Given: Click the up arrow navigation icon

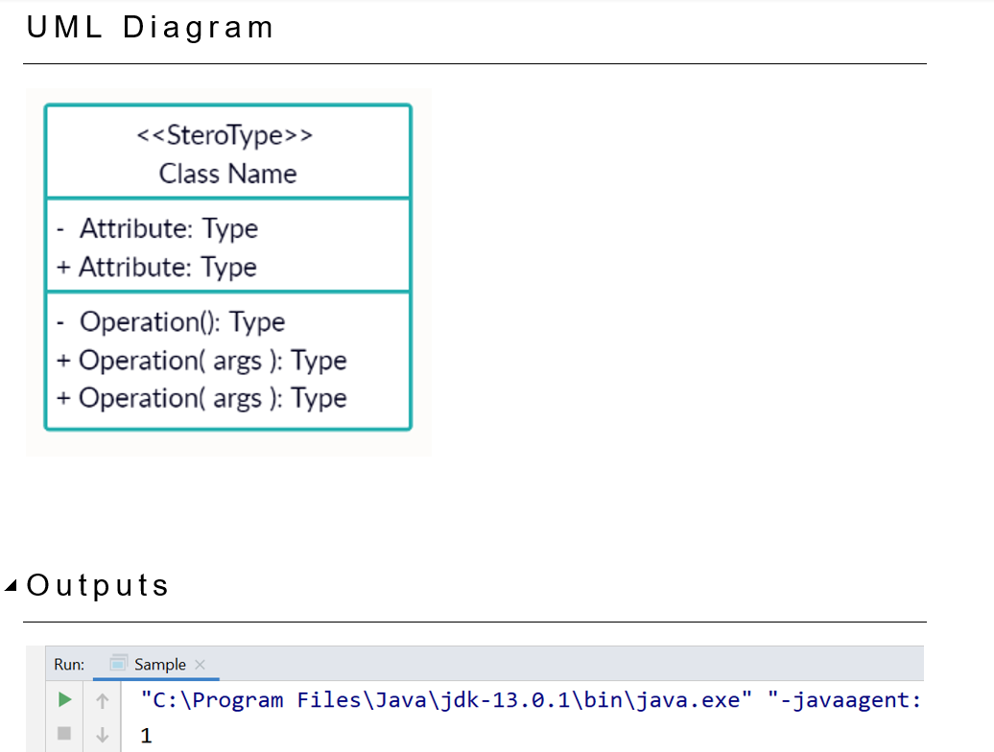Looking at the screenshot, I should coord(102,699).
